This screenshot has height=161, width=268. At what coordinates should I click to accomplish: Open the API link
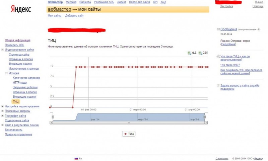(x=155, y=2)
